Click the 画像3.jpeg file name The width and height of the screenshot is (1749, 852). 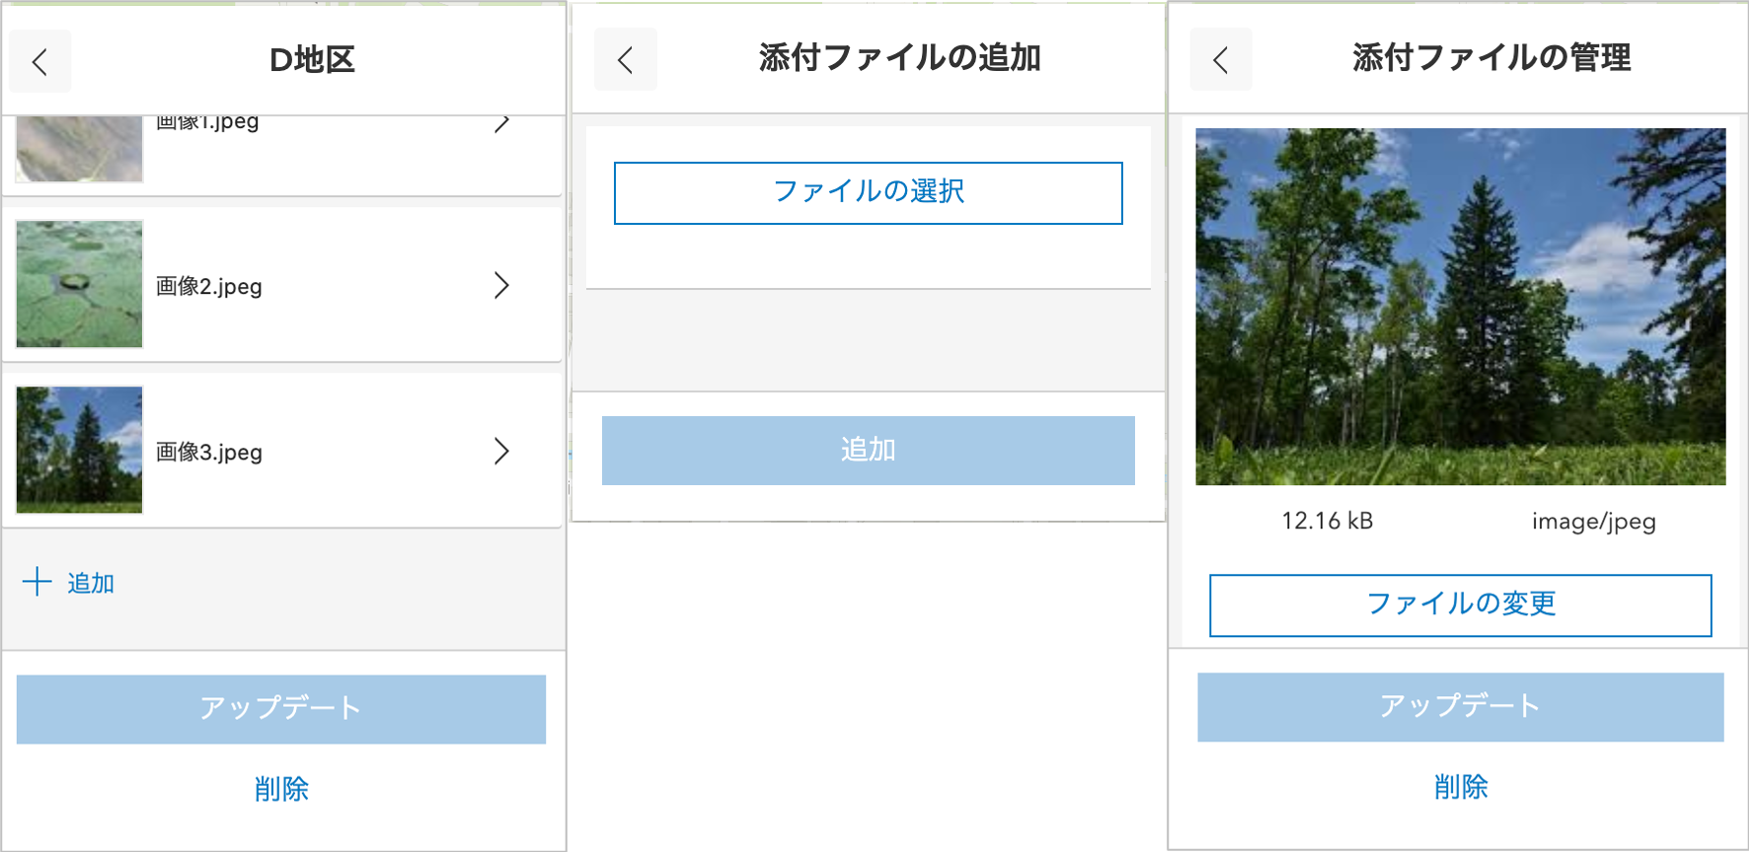coord(209,452)
